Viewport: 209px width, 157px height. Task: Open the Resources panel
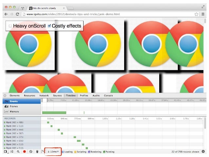[x=29, y=95]
